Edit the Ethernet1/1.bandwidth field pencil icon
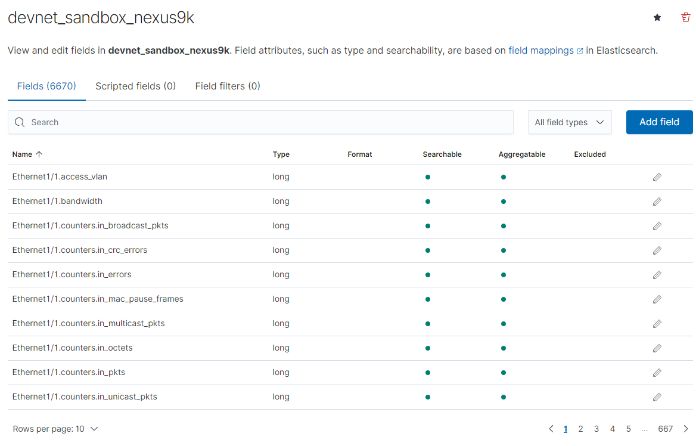The image size is (696, 446). [657, 202]
